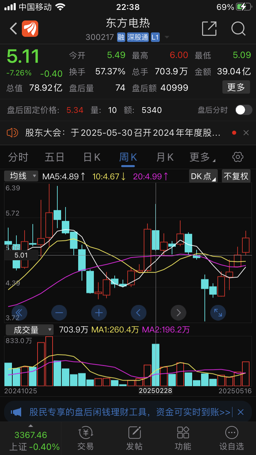
Task: Switch to the 分时 tab
Action: pos(18,157)
